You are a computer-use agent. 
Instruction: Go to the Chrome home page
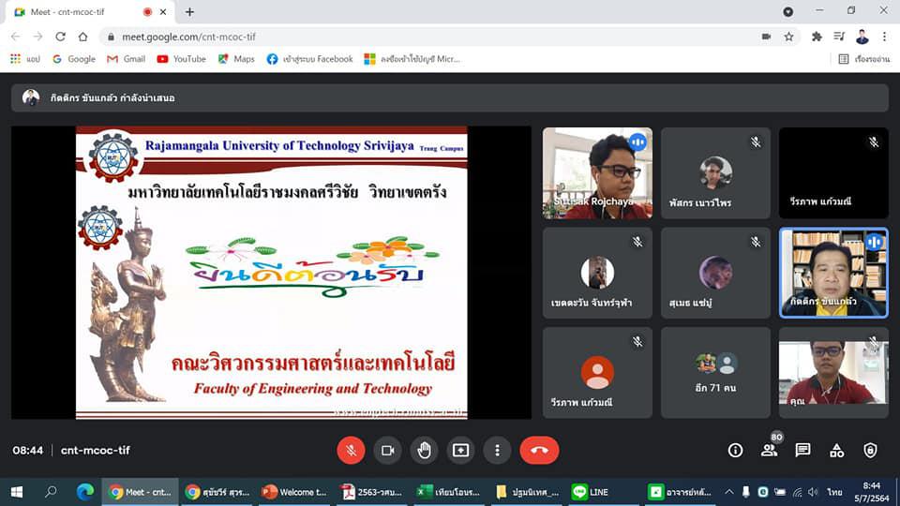click(83, 37)
